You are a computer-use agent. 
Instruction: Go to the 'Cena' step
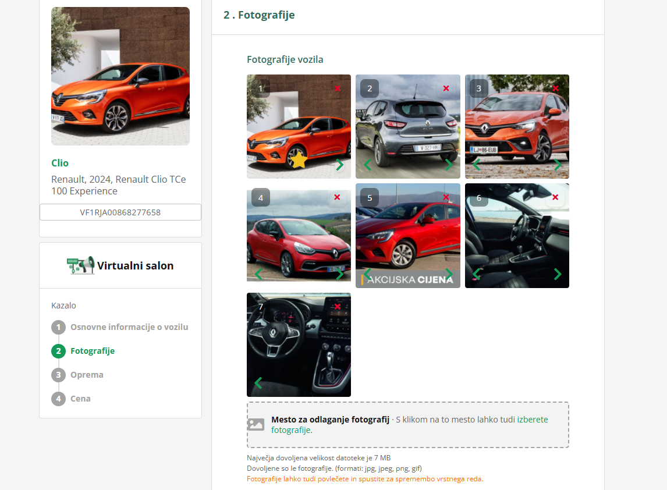coord(80,399)
